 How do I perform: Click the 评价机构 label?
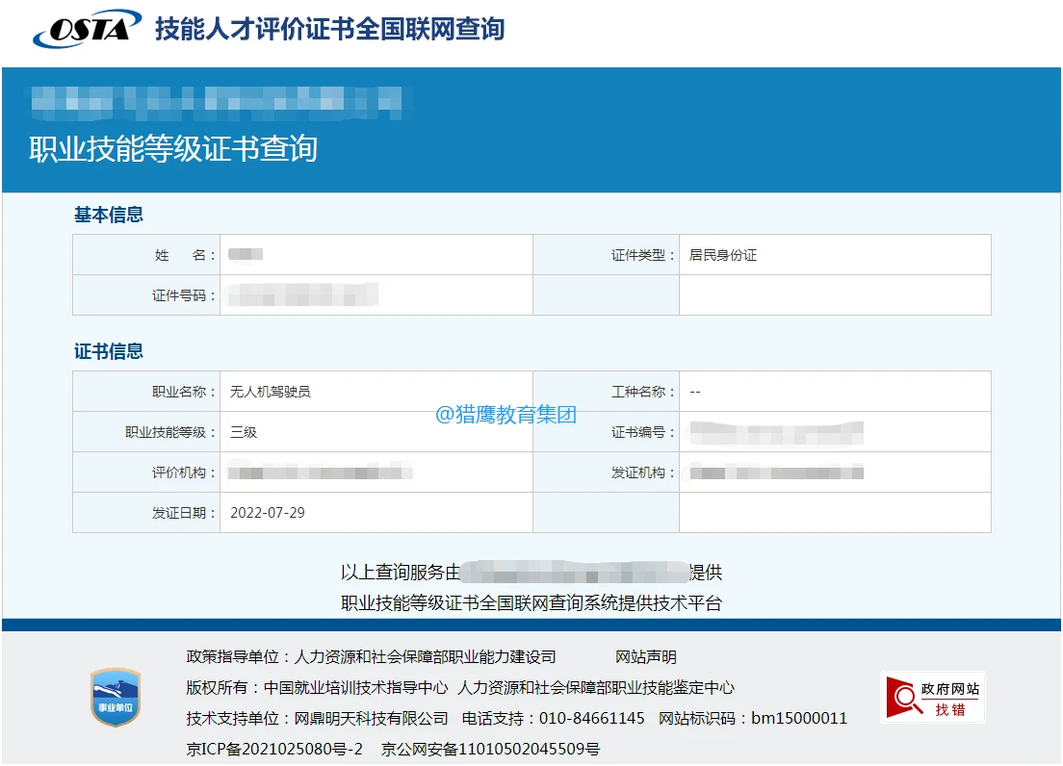184,472
